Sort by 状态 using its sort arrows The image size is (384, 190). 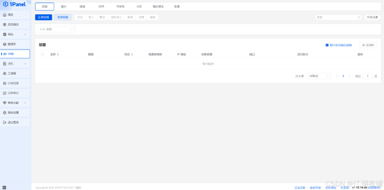132,54
